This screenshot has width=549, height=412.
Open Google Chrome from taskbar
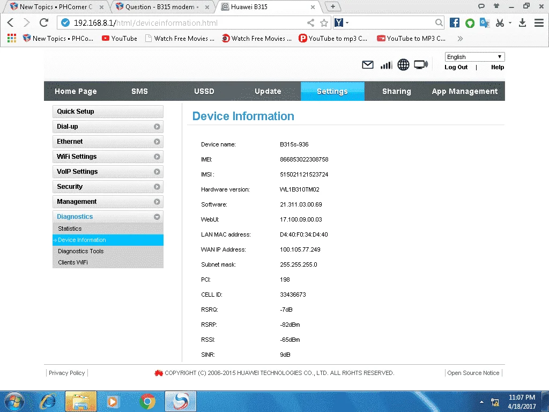tap(147, 401)
